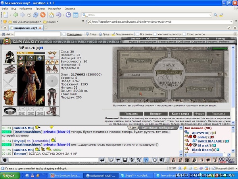This screenshot has width=238, height=179.
Task: Click the helmet equipment slot
Action: coord(10,57)
